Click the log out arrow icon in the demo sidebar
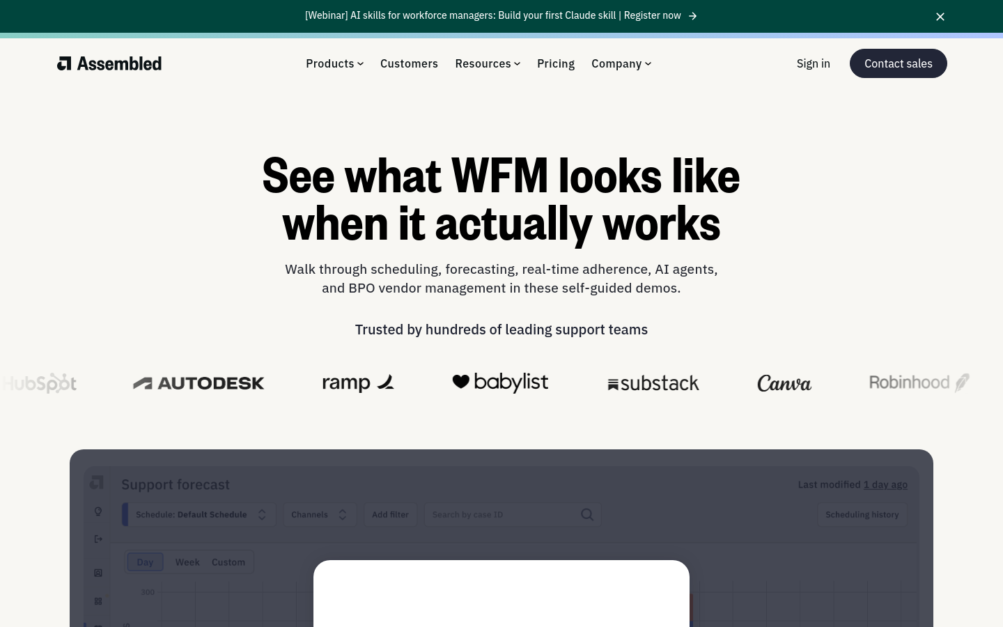1003x627 pixels. tap(98, 539)
